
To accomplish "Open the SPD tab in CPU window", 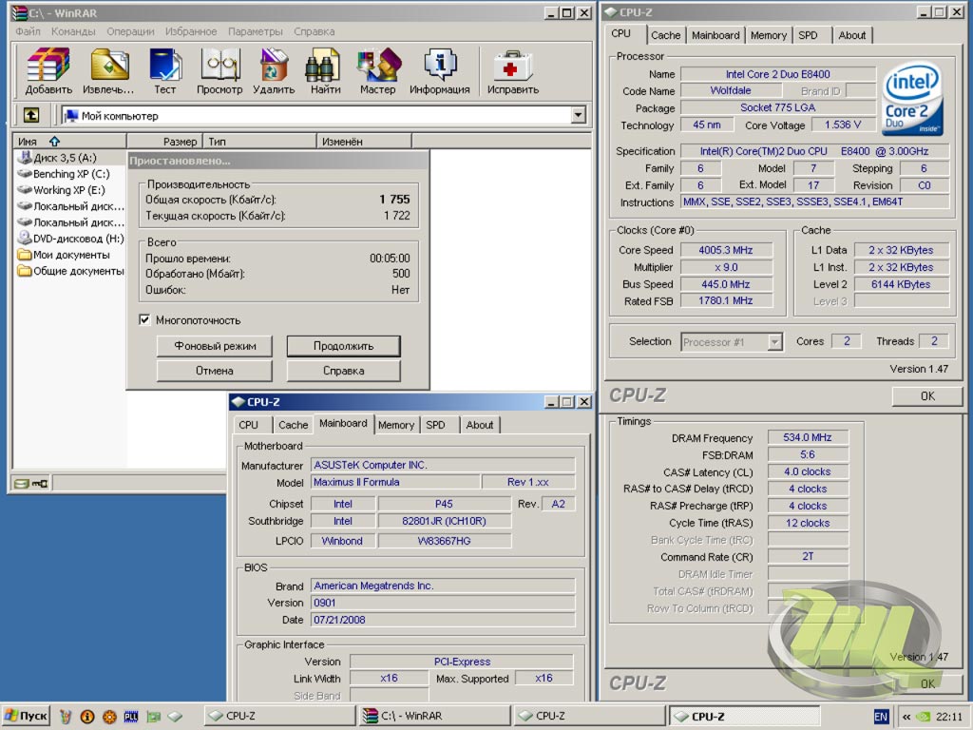I will point(808,35).
